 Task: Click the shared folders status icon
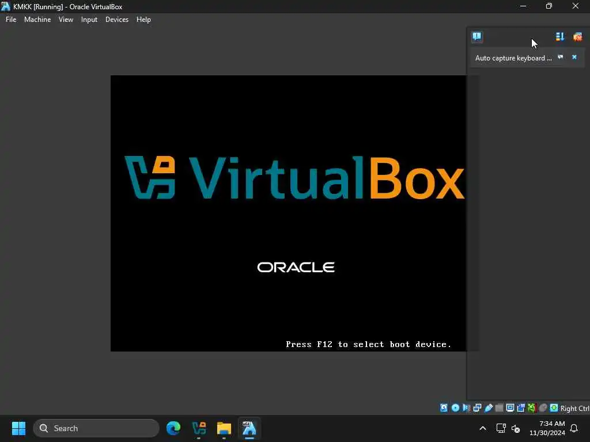click(x=500, y=408)
